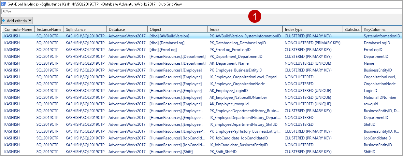The image size is (403, 156).
Task: Sort by Database column header
Action: tap(126, 29)
